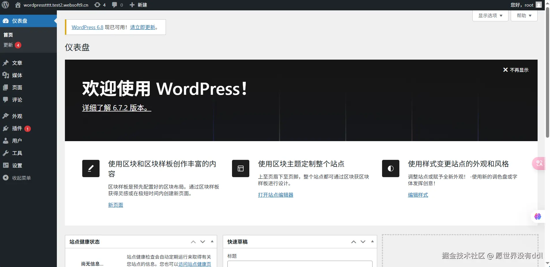Click the 仪表盘 dashboard gauge icon

(x=6, y=21)
